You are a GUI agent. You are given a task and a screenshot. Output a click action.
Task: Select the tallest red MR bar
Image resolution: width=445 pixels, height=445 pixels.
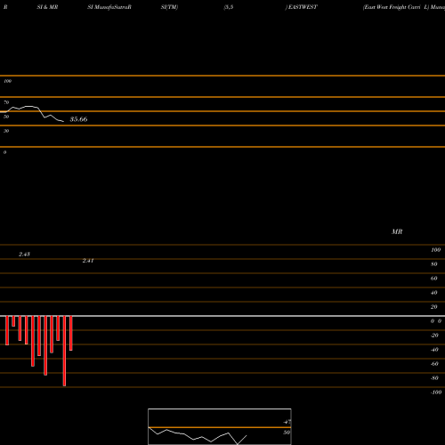64,351
